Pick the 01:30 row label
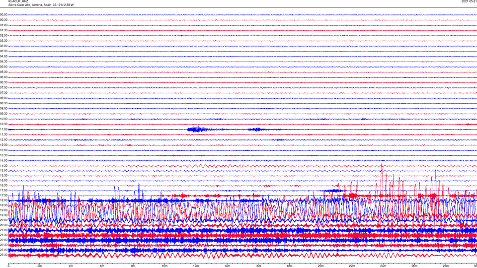The width and height of the screenshot is (477, 268). pos(3,30)
